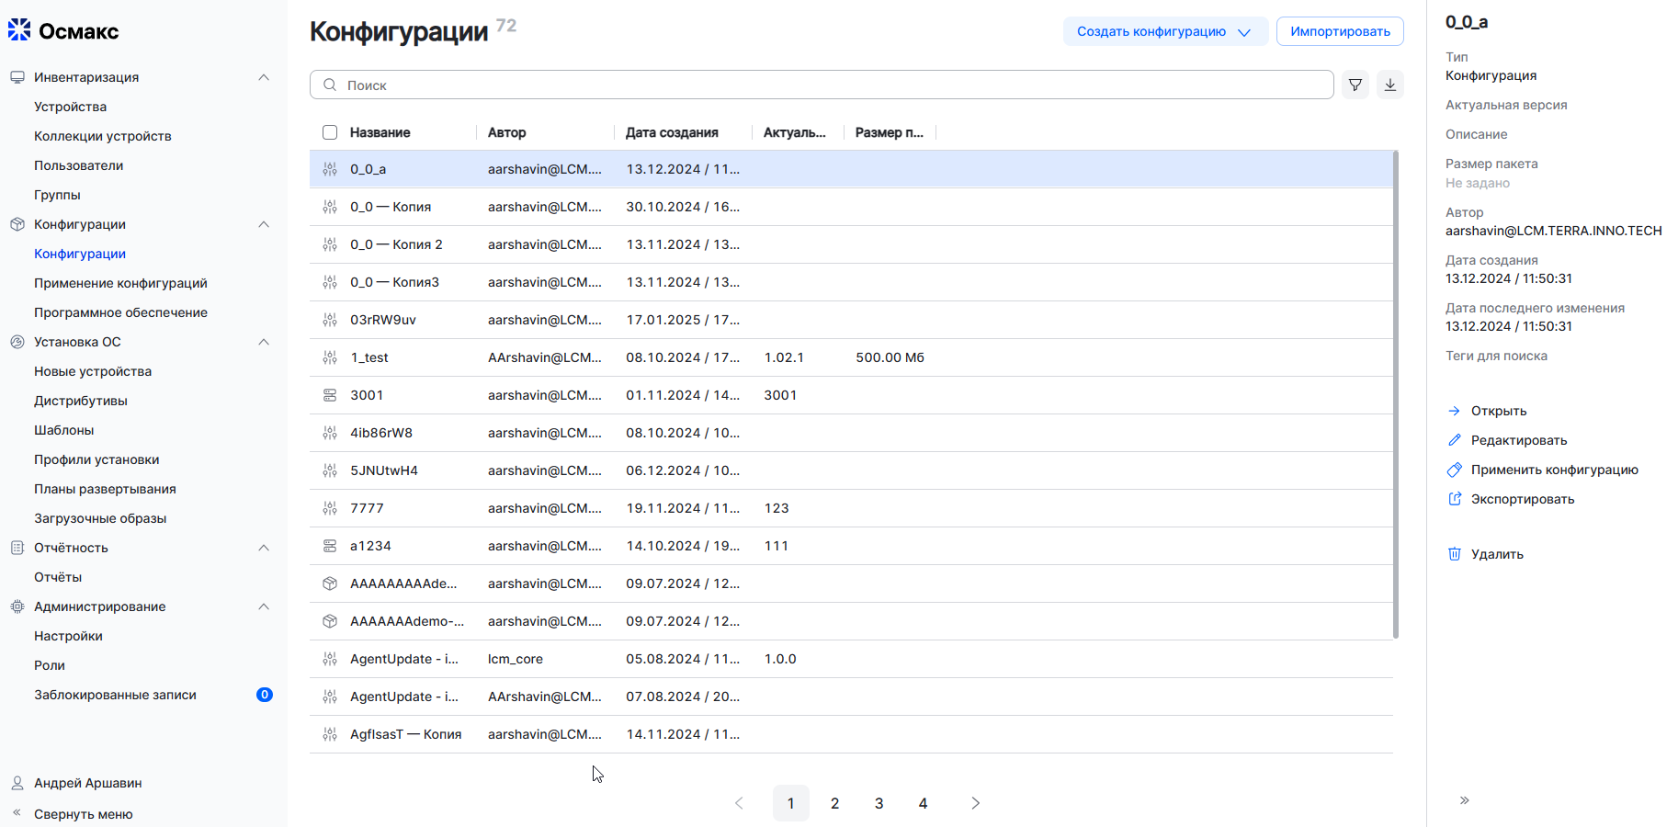This screenshot has height=827, width=1678.
Task: Click the Osmax logo icon
Action: coord(19,30)
